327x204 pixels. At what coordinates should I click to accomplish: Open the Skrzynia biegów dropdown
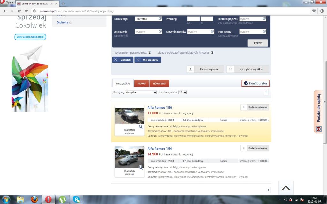(x=201, y=32)
